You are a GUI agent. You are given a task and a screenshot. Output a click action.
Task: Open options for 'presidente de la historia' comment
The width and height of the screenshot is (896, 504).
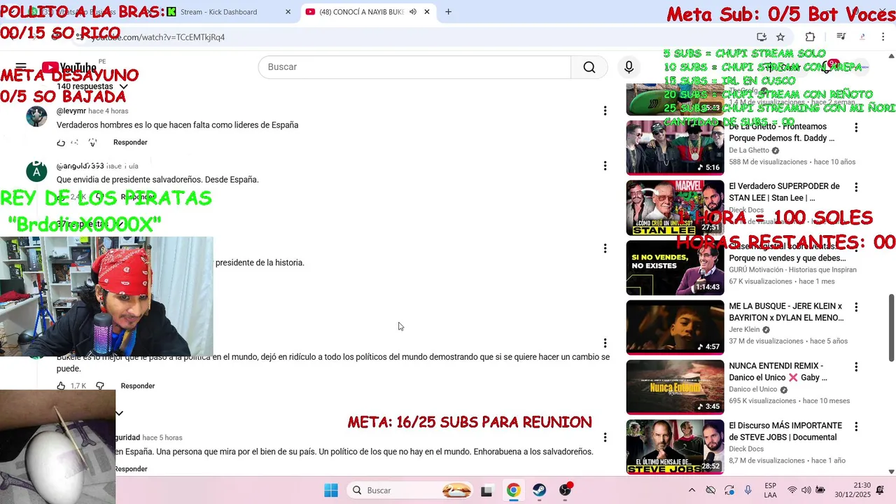[605, 248]
